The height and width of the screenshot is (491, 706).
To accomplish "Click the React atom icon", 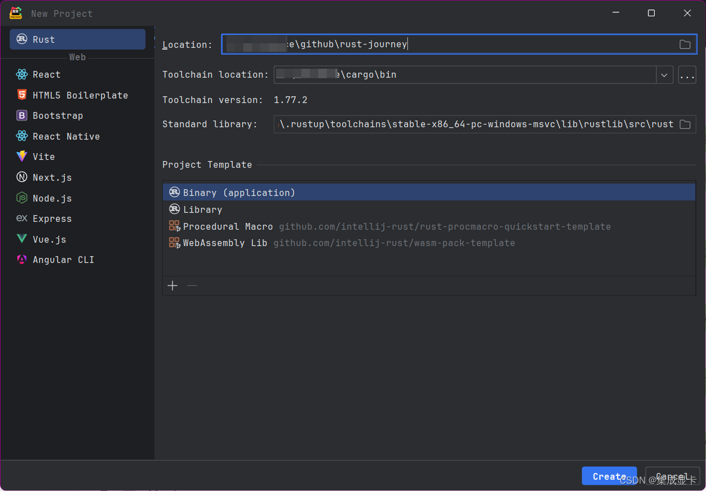I will [22, 74].
